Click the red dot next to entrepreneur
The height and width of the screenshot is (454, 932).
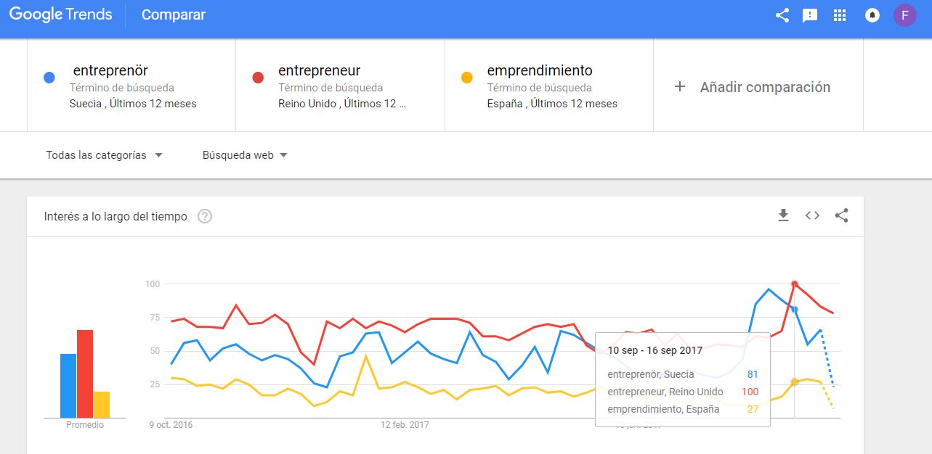(258, 78)
